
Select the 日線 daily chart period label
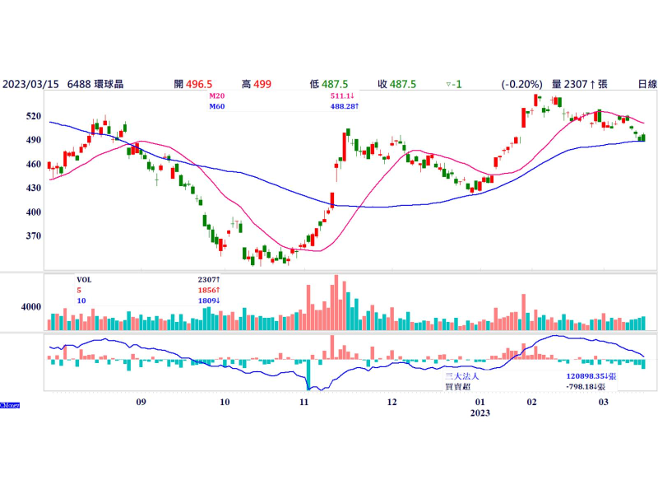tap(647, 84)
